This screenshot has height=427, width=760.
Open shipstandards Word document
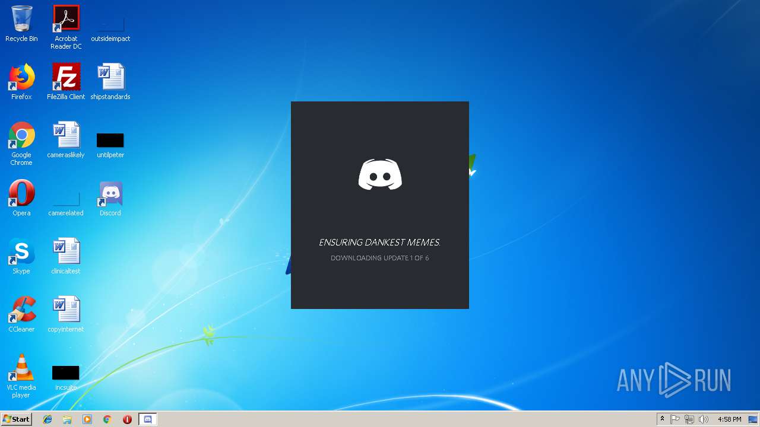[110, 82]
